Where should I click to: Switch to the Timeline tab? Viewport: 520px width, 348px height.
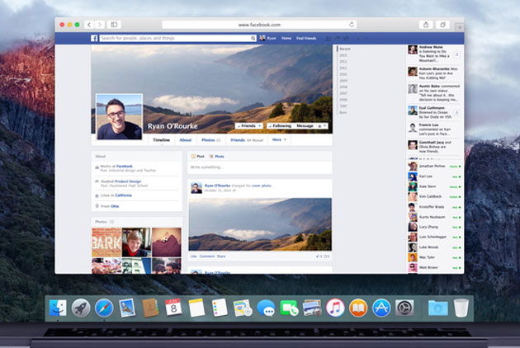pyautogui.click(x=161, y=140)
